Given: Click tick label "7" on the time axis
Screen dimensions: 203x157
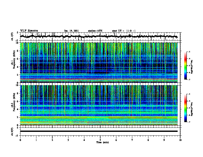Looking at the screenshot, I should [132, 140].
